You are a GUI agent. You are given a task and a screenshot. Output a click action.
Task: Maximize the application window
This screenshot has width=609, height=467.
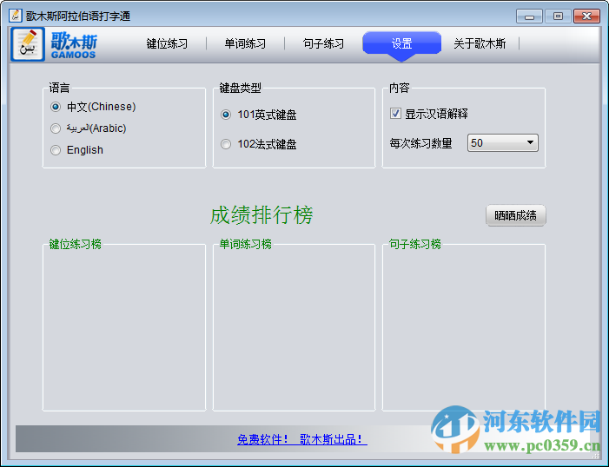(x=558, y=16)
